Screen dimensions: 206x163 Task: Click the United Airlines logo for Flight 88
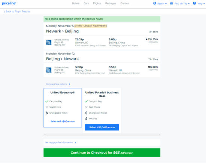(x=49, y=70)
